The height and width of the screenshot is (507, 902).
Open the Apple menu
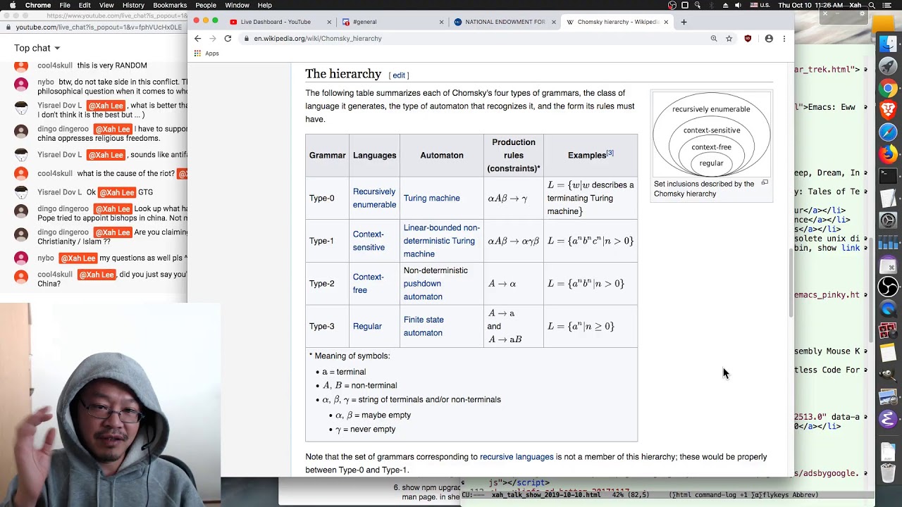tap(12, 5)
